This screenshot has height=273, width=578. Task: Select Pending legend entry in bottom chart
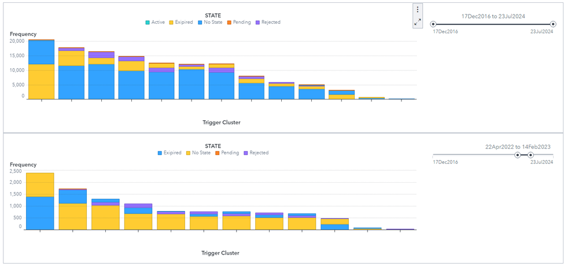click(x=227, y=153)
